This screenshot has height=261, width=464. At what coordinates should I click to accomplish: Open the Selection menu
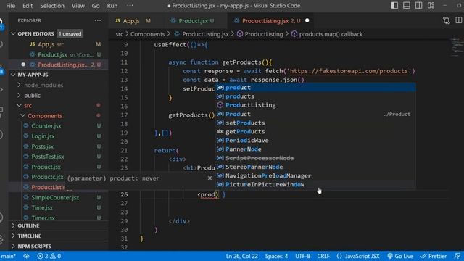(x=52, y=6)
